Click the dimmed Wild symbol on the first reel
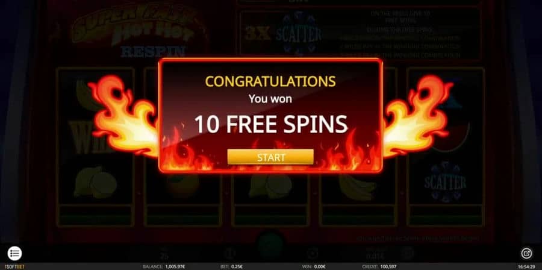Screen dimensions: 542x270 (x=85, y=137)
